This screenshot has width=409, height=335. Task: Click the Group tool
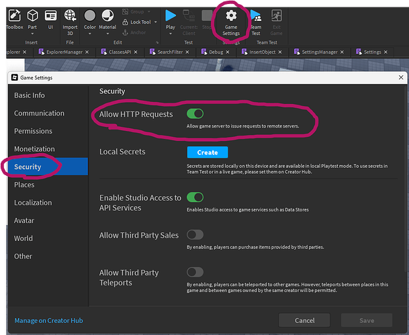133,11
